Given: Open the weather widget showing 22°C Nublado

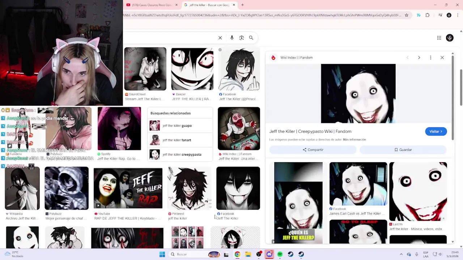Looking at the screenshot, I should pyautogui.click(x=14, y=254).
